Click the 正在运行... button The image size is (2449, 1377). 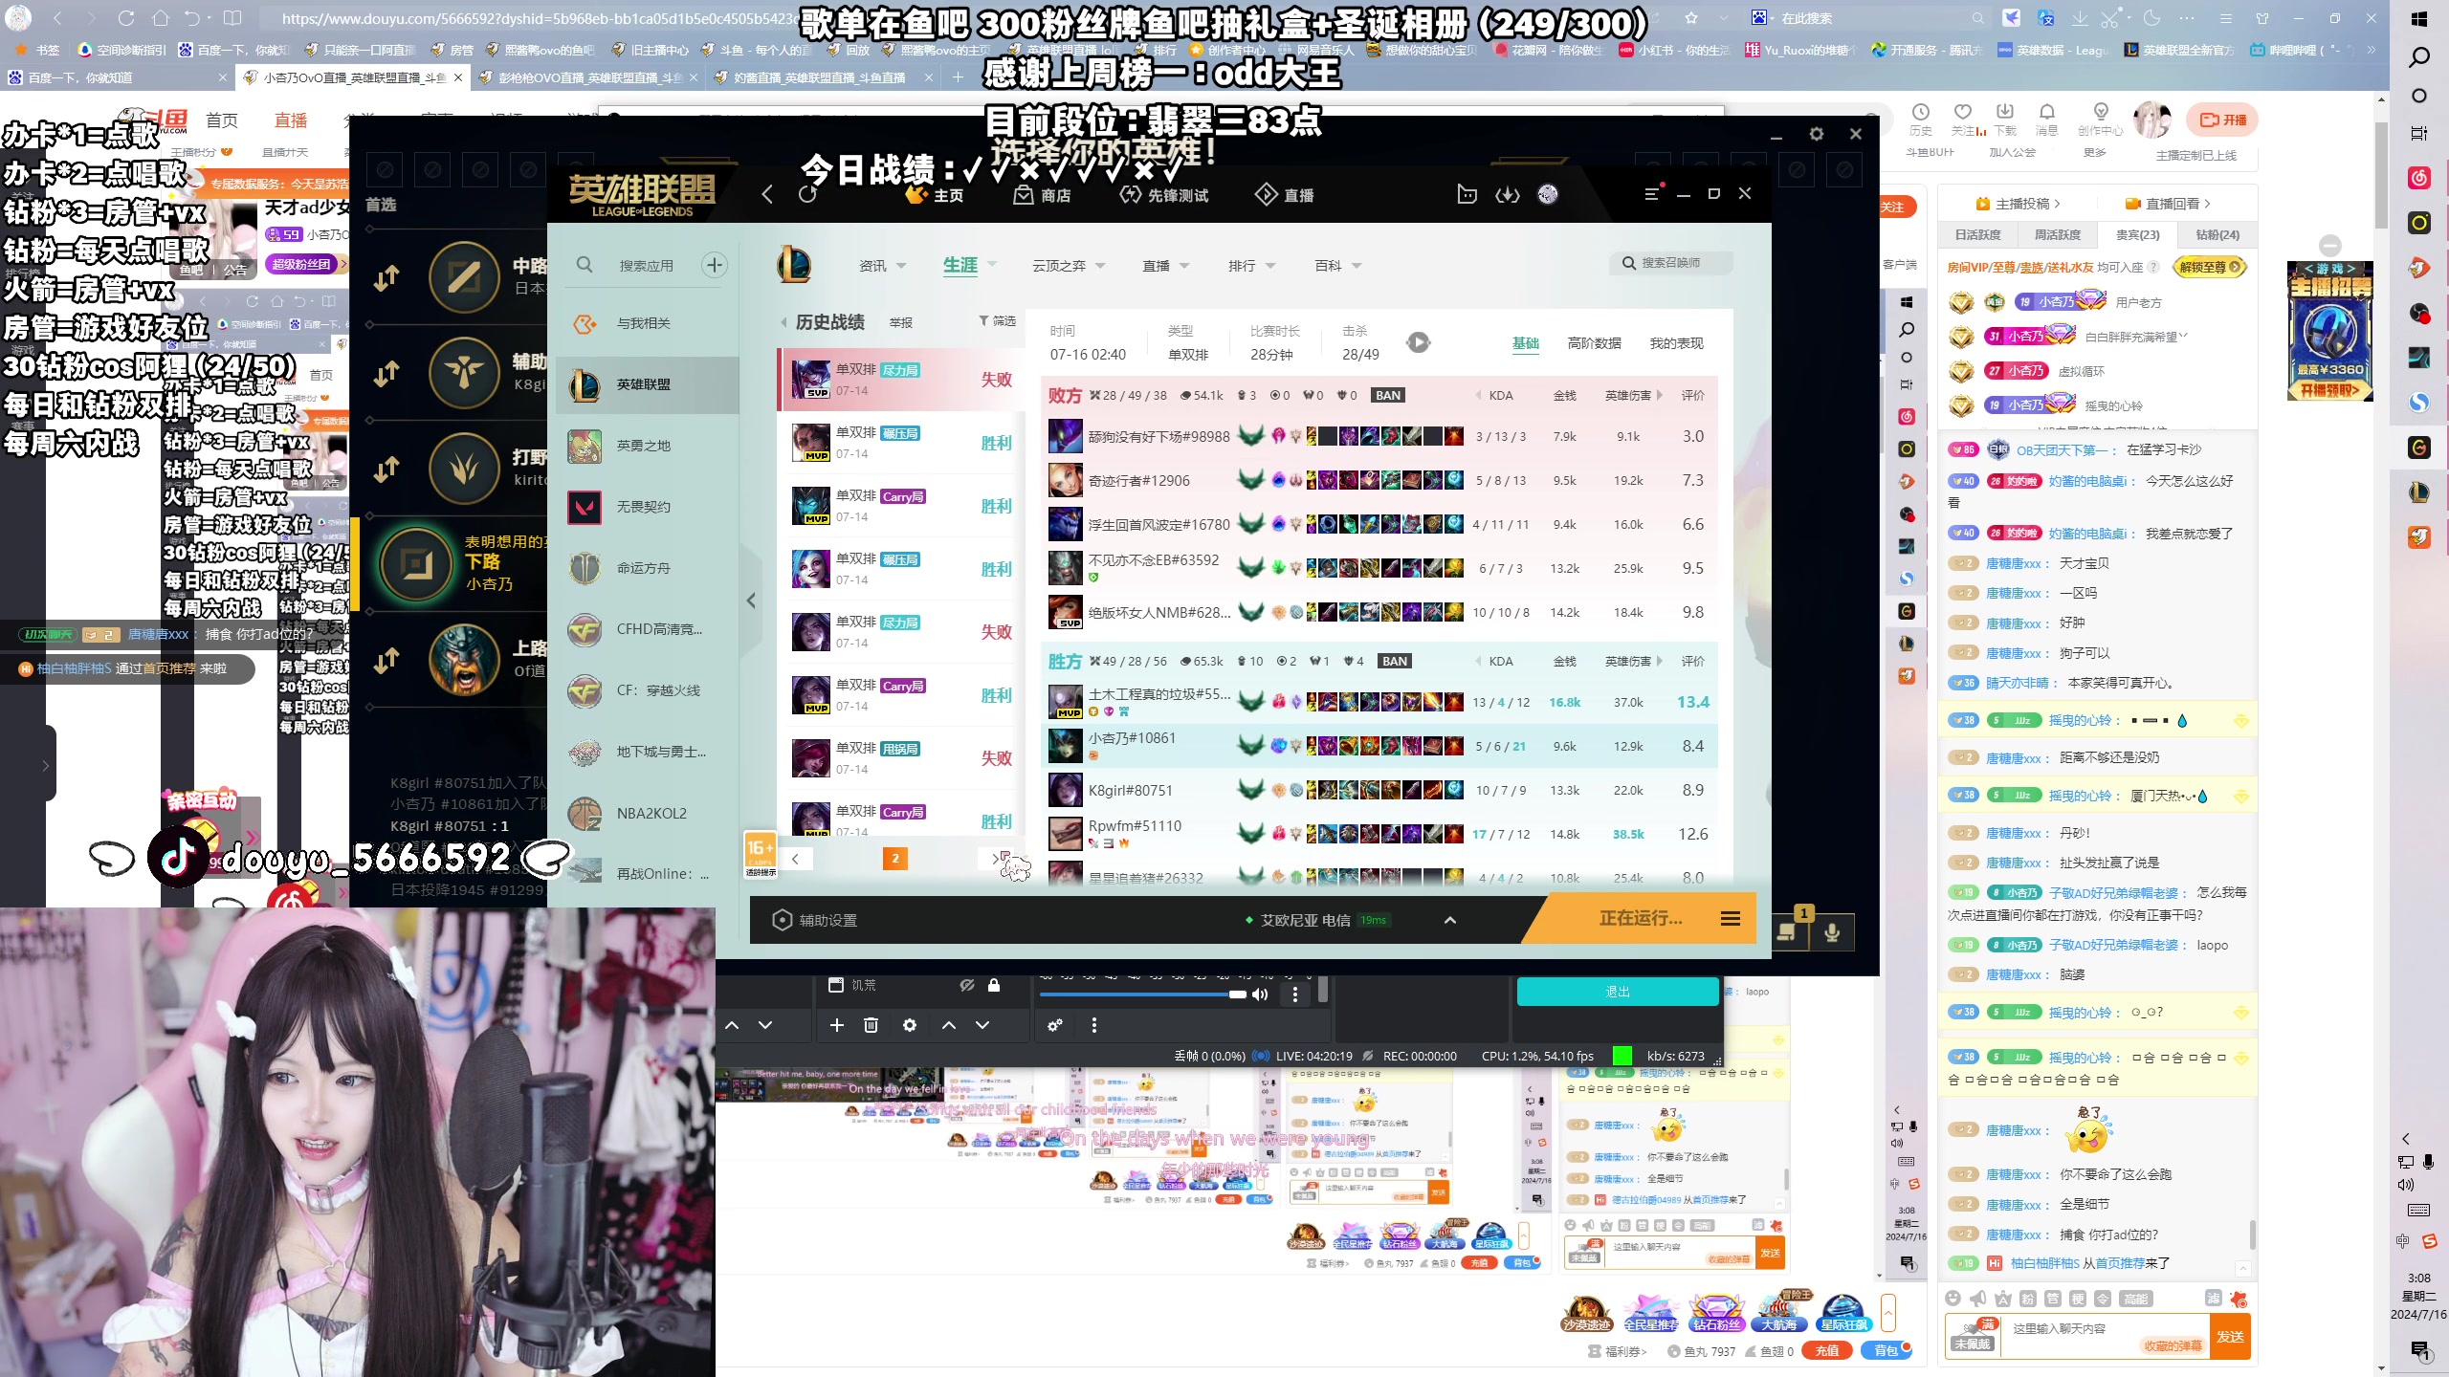1641,918
